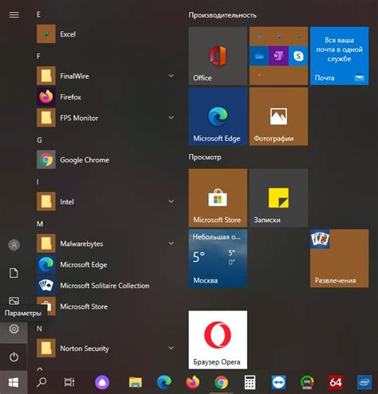
Task: Open TeamViewer on the taskbar
Action: 278,382
